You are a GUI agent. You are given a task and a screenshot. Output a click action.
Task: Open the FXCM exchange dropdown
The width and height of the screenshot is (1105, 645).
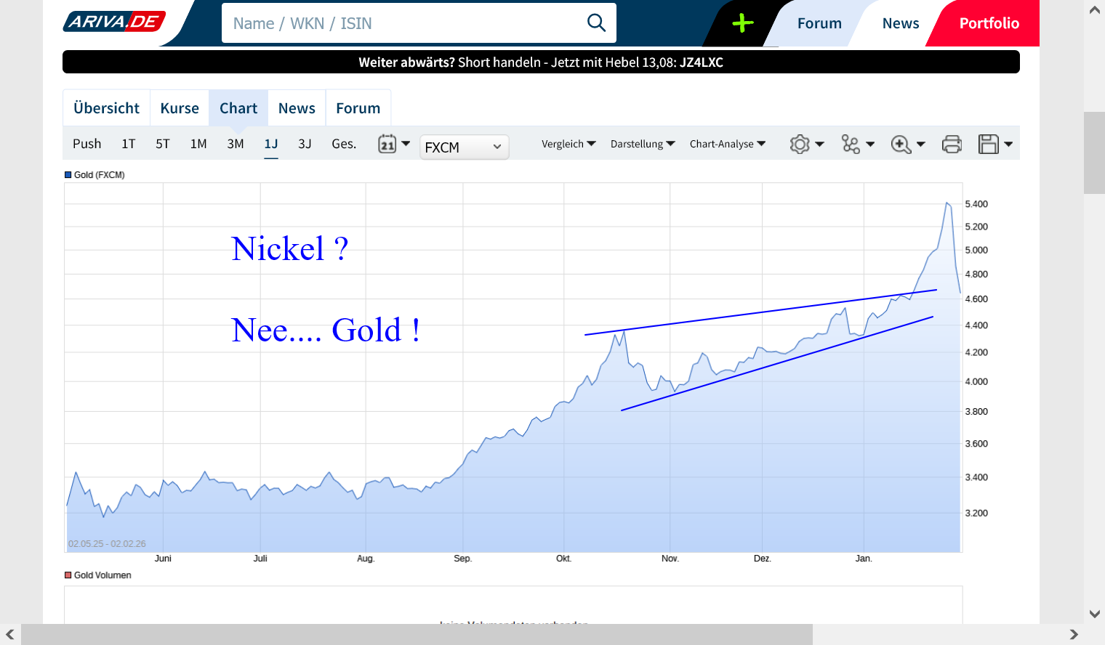464,147
